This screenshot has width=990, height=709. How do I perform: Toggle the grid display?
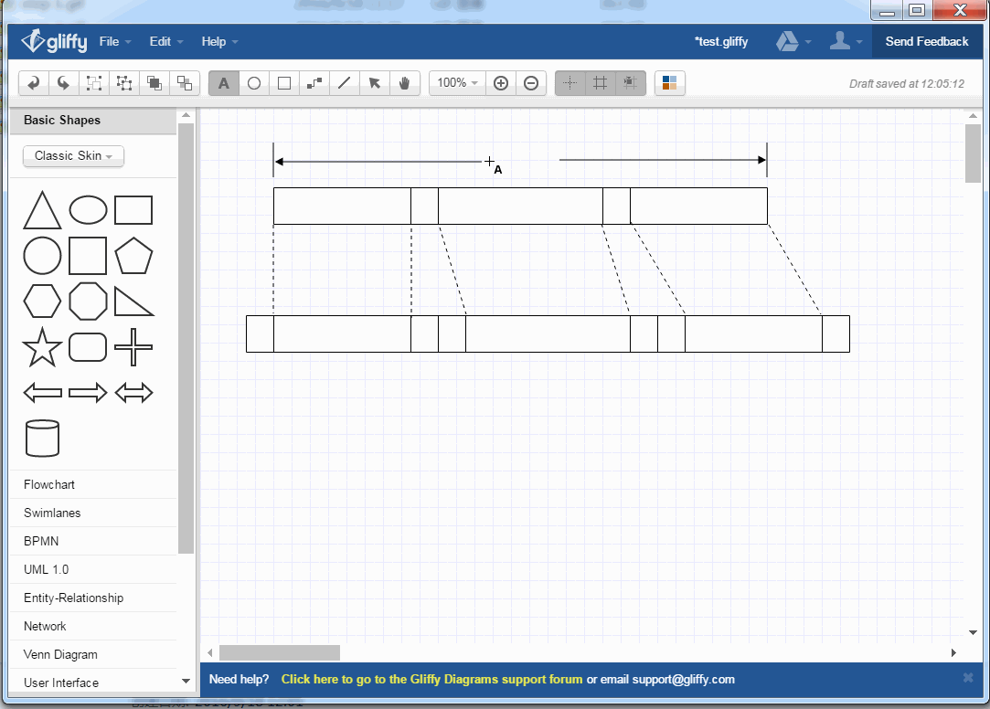click(600, 83)
